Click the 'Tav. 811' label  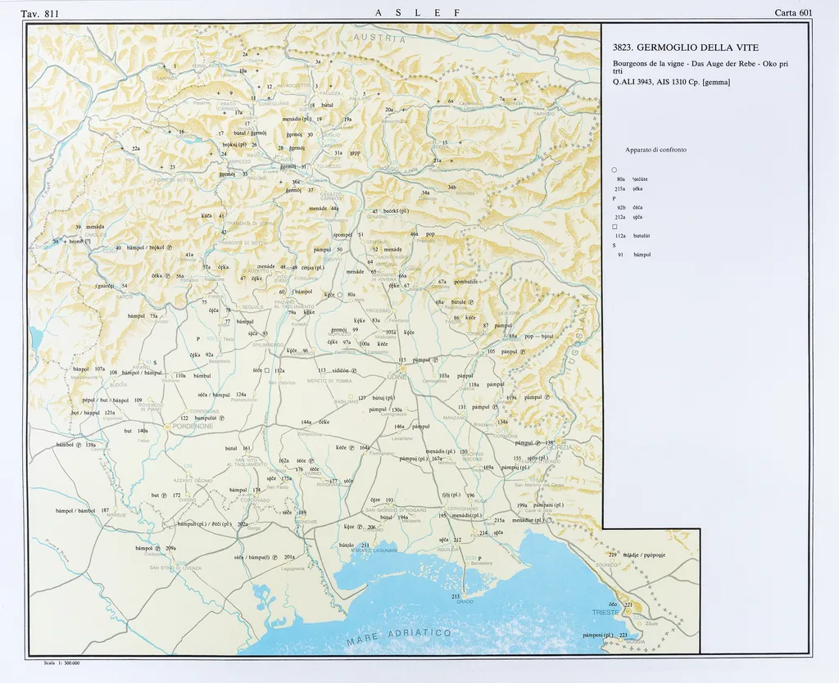(x=40, y=13)
